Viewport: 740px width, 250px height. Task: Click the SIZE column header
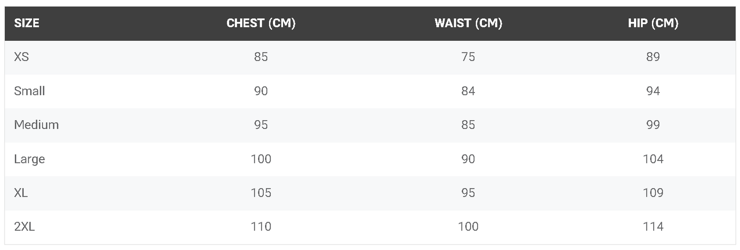click(26, 23)
